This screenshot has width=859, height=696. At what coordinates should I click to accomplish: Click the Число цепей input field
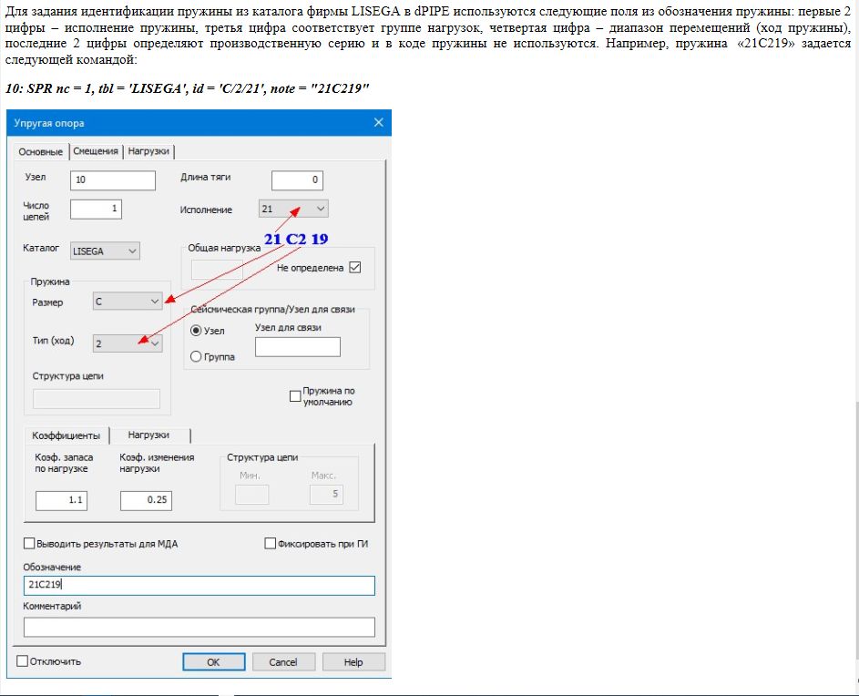[x=96, y=210]
